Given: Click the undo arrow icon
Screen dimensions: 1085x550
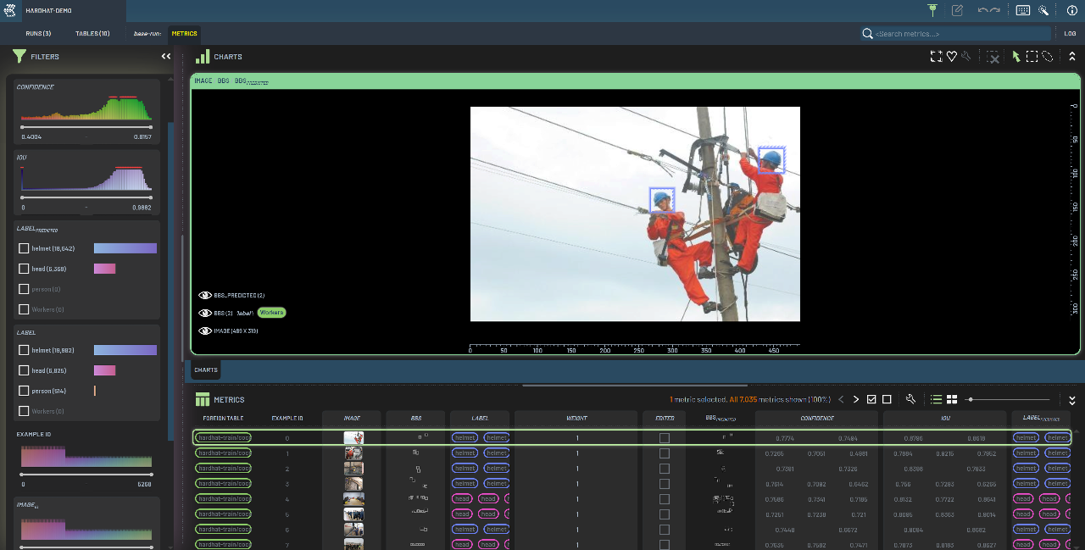Looking at the screenshot, I should (x=983, y=10).
